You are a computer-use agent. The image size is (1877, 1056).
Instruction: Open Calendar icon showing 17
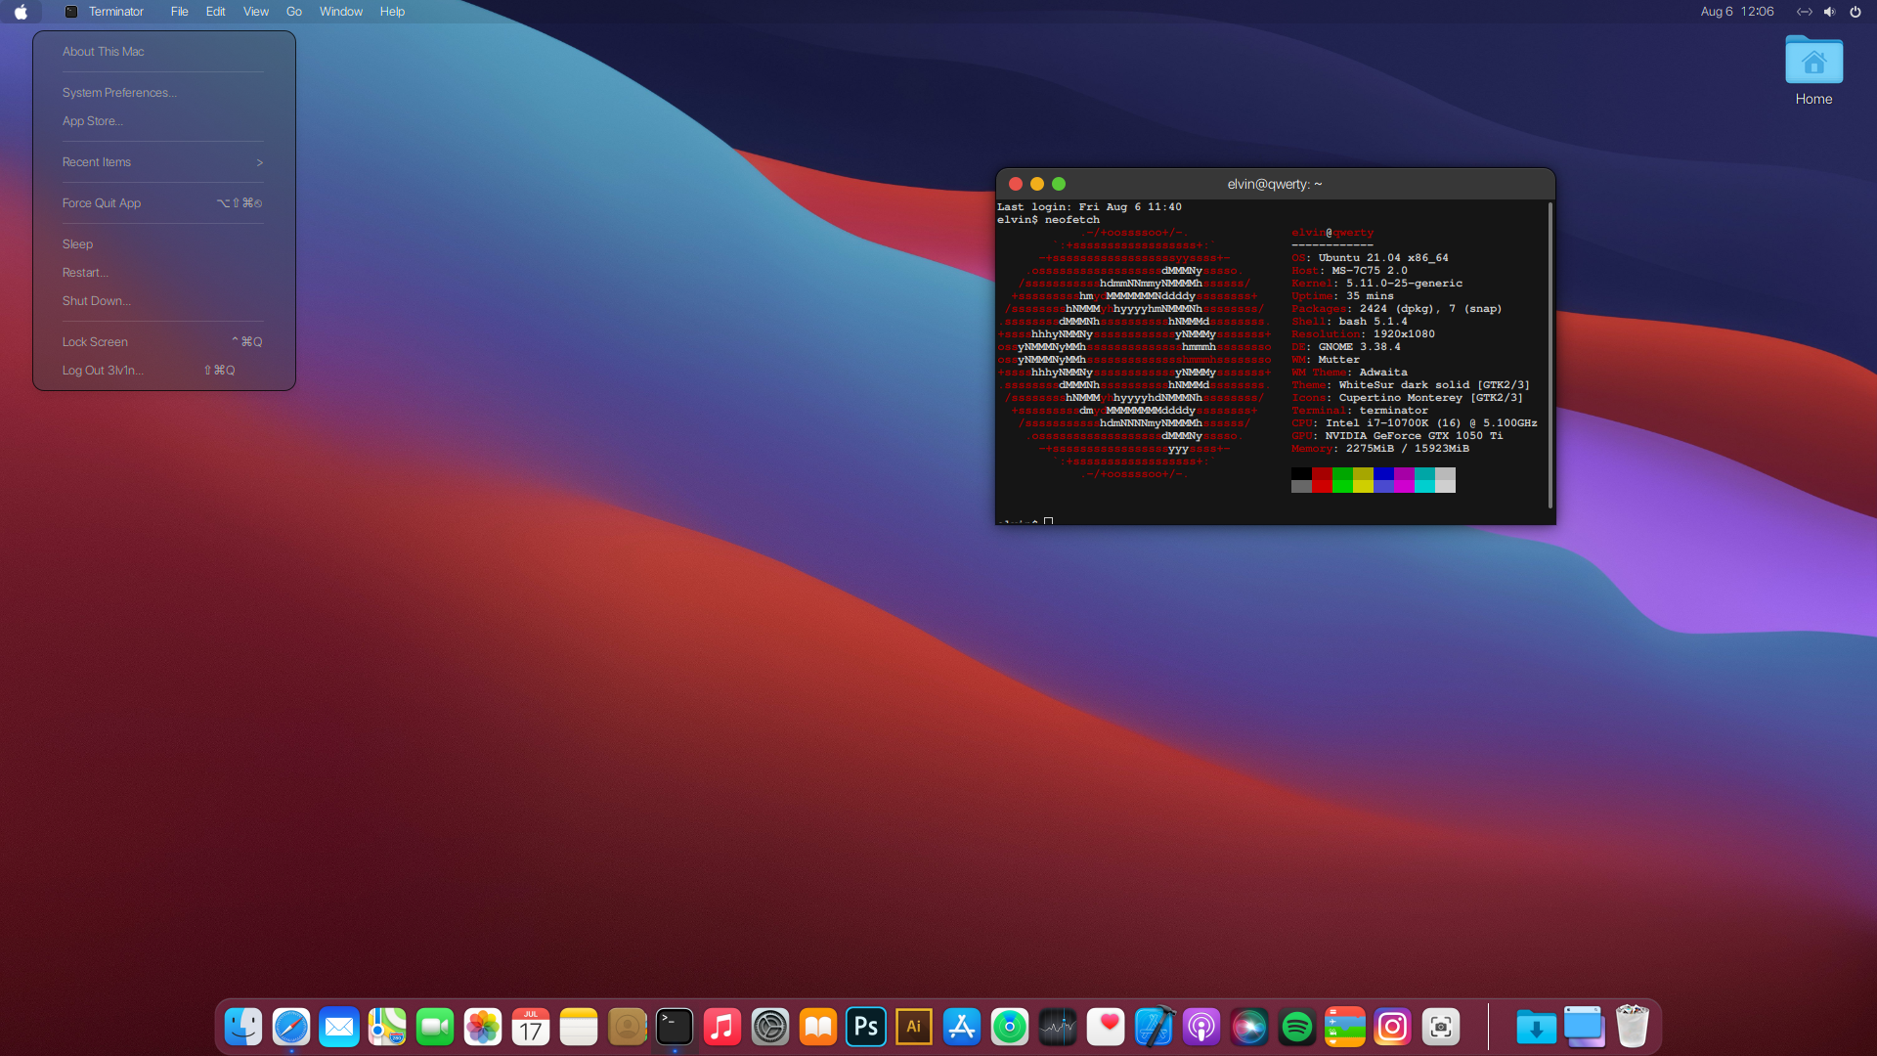[x=531, y=1027]
